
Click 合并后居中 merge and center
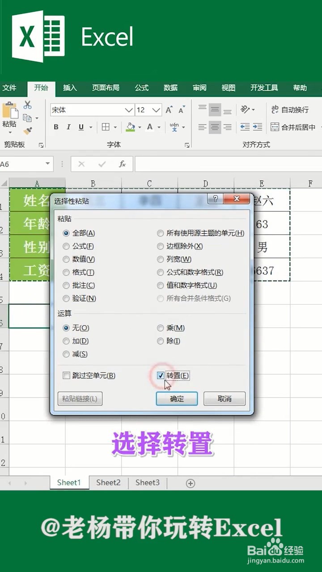coord(293,127)
